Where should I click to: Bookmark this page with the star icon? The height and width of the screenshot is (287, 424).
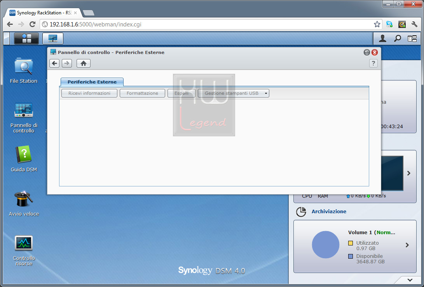[x=377, y=24]
